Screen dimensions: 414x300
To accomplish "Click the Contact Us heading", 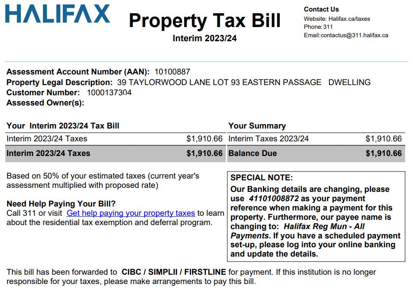I will 321,9.
